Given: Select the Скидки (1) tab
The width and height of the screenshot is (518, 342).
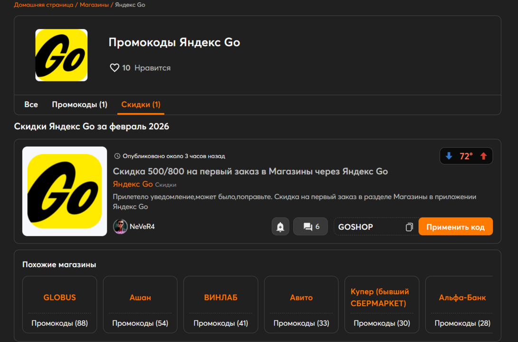Looking at the screenshot, I should [141, 105].
